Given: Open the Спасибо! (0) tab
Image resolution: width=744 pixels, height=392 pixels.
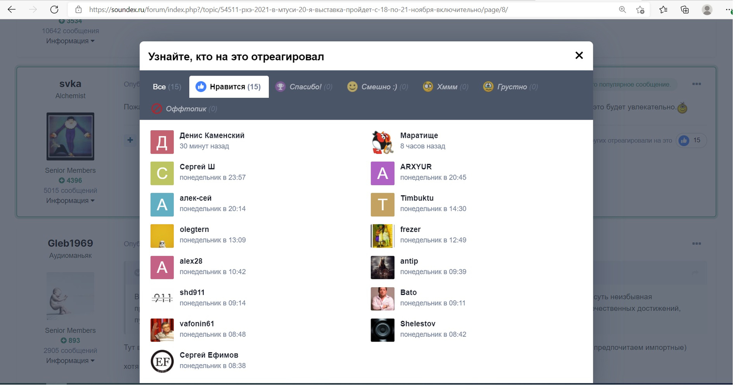Looking at the screenshot, I should click(304, 87).
